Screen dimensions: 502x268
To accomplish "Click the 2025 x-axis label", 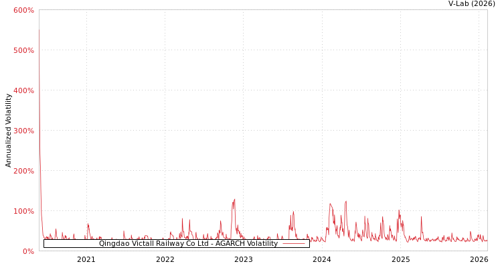I will [x=400, y=259].
